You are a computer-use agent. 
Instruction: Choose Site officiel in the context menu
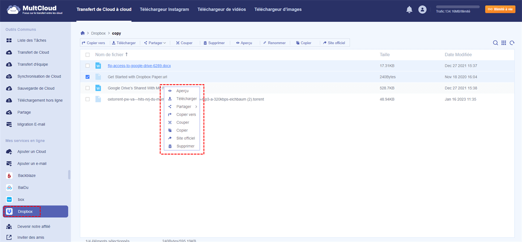pos(182,138)
